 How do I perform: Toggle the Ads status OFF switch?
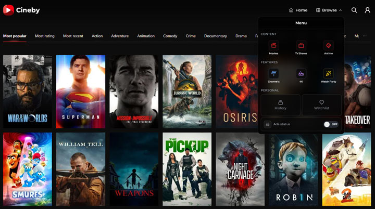coord(331,124)
